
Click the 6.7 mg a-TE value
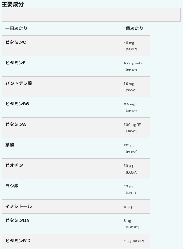[x=133, y=63]
